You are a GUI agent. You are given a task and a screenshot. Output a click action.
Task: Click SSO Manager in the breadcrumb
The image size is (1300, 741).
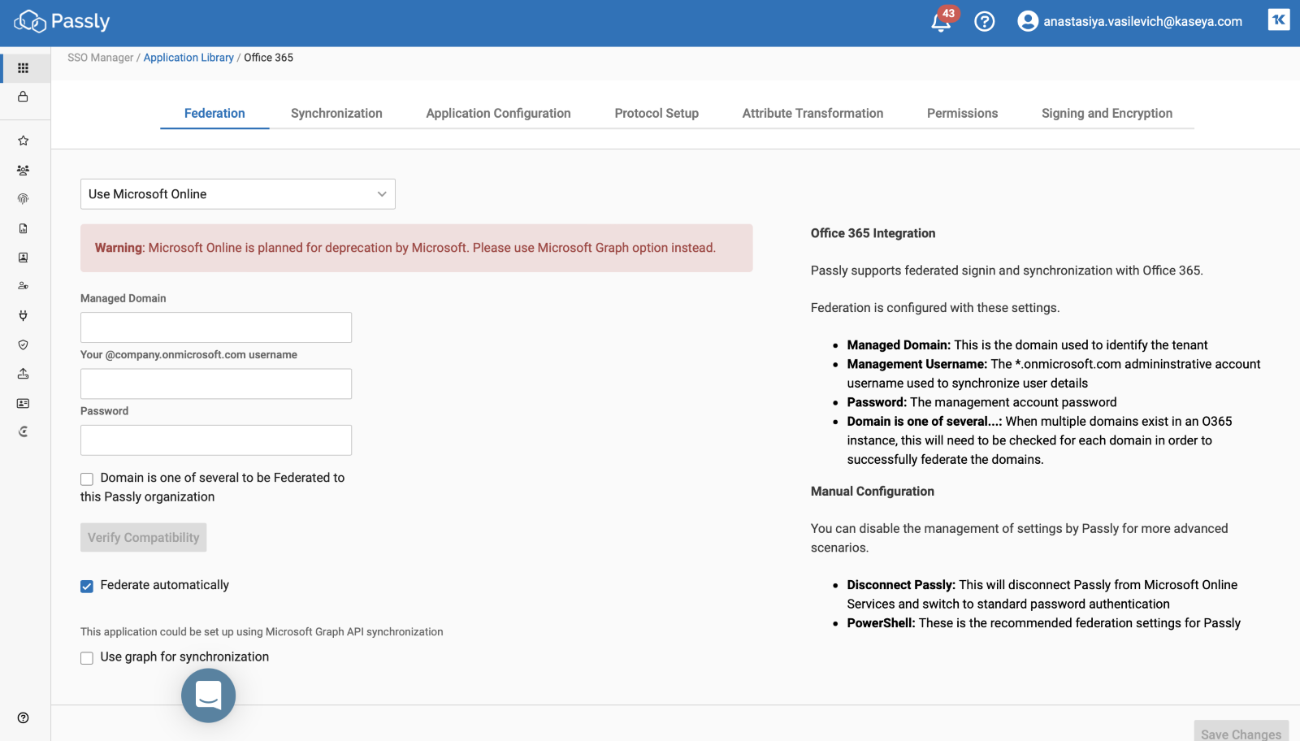point(101,58)
